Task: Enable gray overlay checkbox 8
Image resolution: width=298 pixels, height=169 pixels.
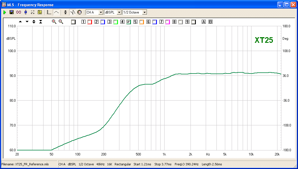Action: point(181,22)
